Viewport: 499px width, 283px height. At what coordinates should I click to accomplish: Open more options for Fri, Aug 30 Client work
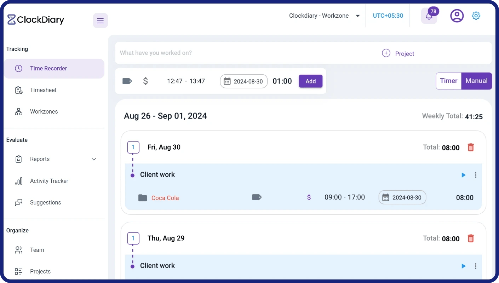(x=476, y=175)
